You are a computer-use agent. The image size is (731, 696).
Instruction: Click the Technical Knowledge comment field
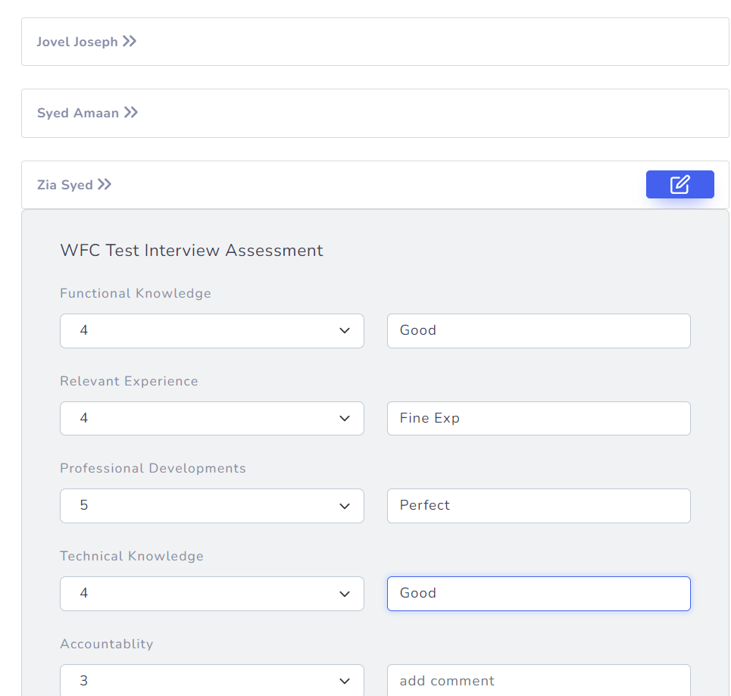(x=538, y=593)
